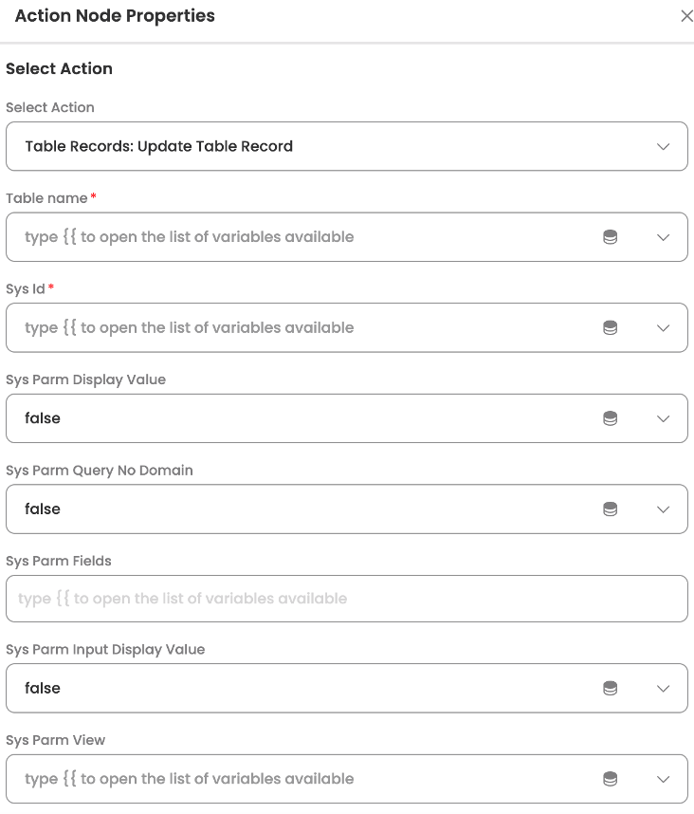Screen dimensions: 694x814
Task: Expand Sys Parm Query No Domain chevron
Action: 664,509
